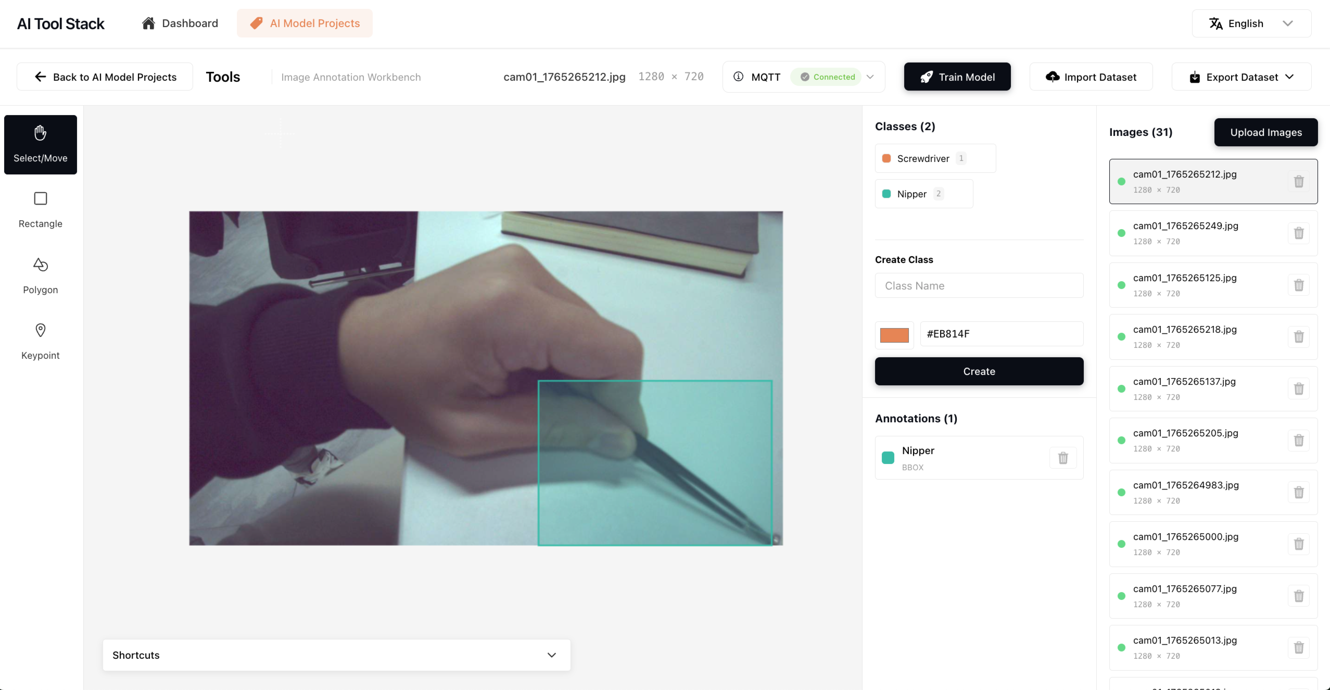Expand the Export Dataset dropdown
The width and height of the screenshot is (1330, 690).
coord(1241,77)
